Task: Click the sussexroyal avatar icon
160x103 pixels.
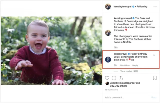Action: point(108,59)
